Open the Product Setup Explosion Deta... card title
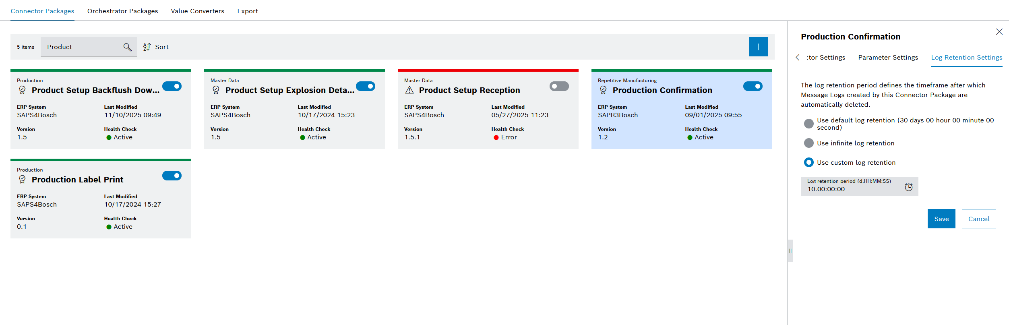The image size is (1009, 325). [x=290, y=90]
